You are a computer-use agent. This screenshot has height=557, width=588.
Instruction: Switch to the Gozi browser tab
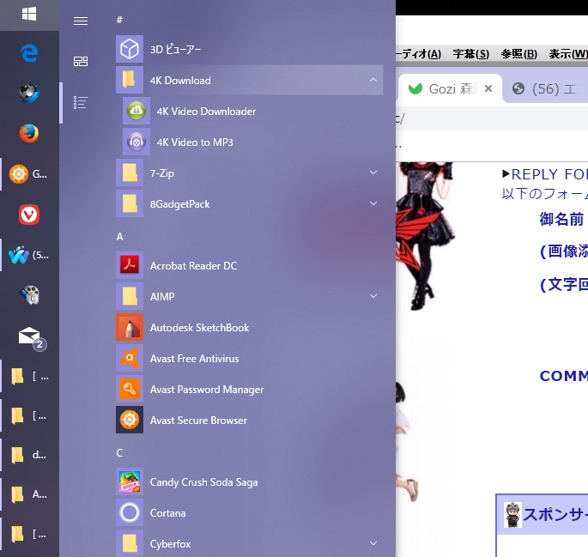[442, 88]
